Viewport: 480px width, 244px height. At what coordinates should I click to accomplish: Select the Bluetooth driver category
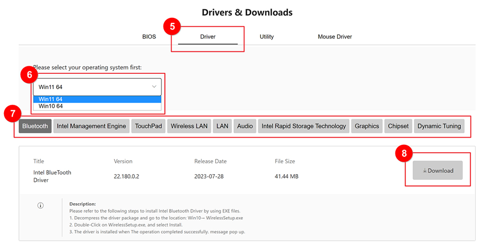point(35,126)
